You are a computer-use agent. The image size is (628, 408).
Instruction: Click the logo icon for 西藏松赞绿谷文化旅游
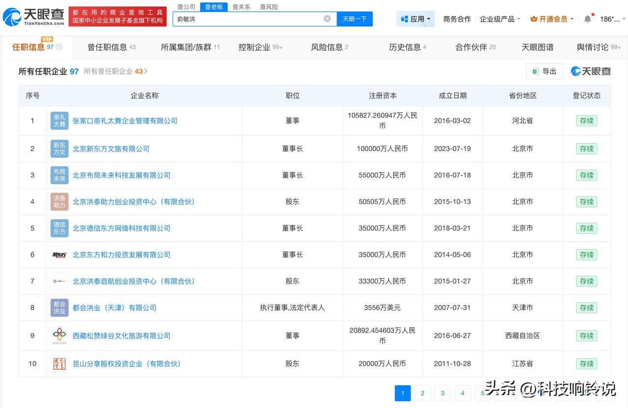click(59, 336)
